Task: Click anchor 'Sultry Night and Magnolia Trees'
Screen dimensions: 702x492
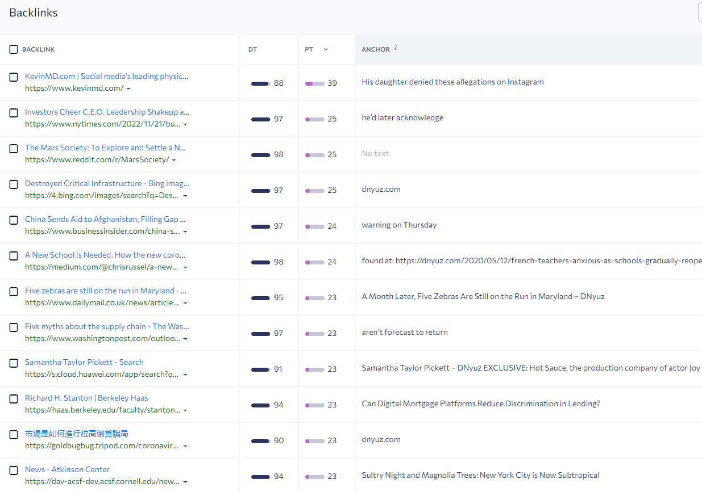Action: coord(480,475)
